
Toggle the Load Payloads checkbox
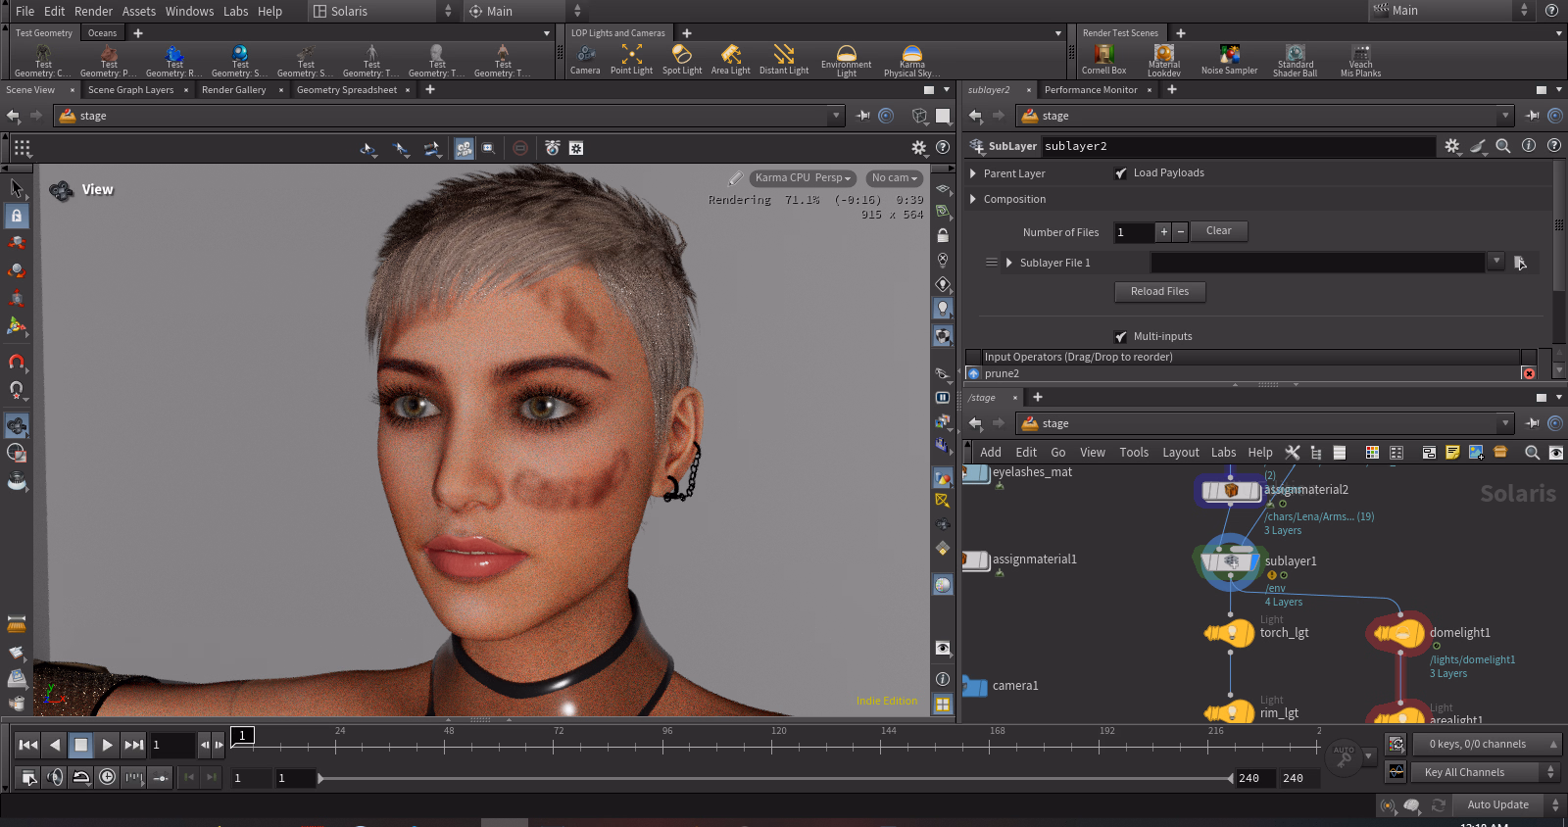coord(1121,173)
